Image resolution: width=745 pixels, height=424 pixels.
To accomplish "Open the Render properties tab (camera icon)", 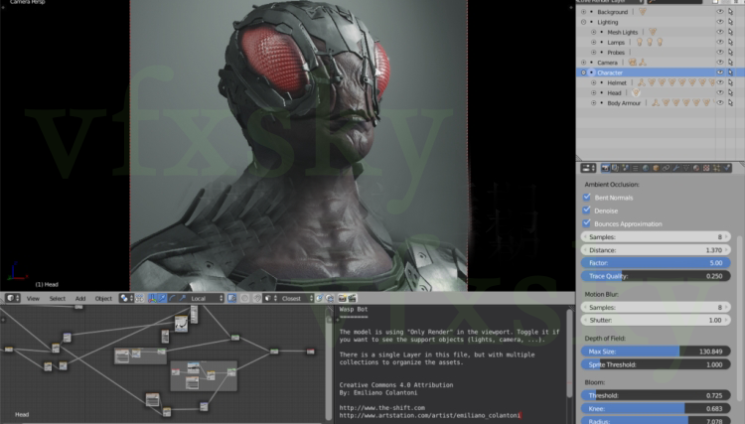I will (x=605, y=168).
